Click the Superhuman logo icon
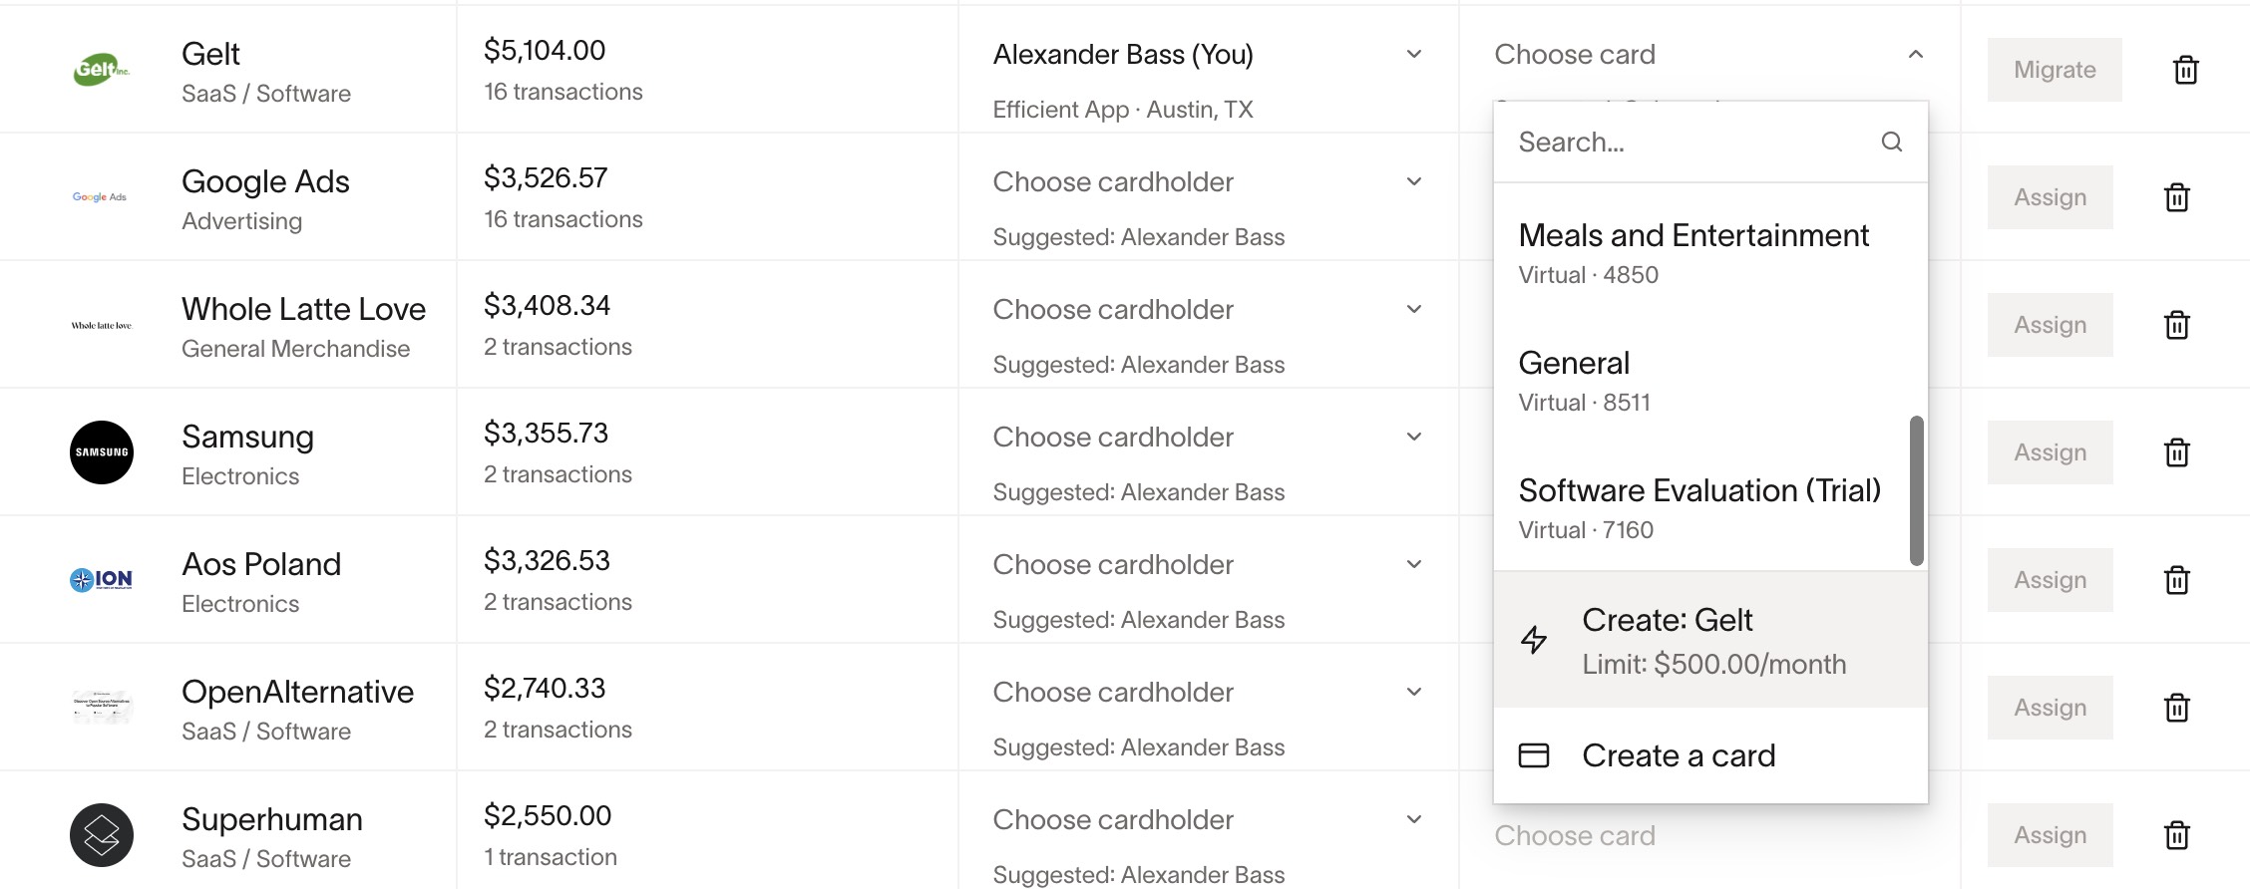2250x889 pixels. click(102, 835)
